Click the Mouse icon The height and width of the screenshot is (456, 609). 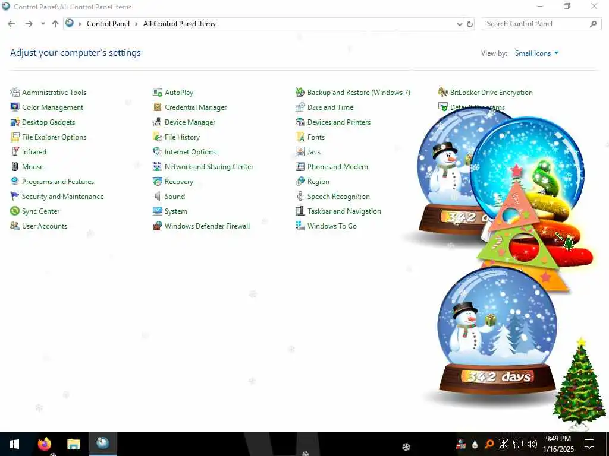pos(15,167)
